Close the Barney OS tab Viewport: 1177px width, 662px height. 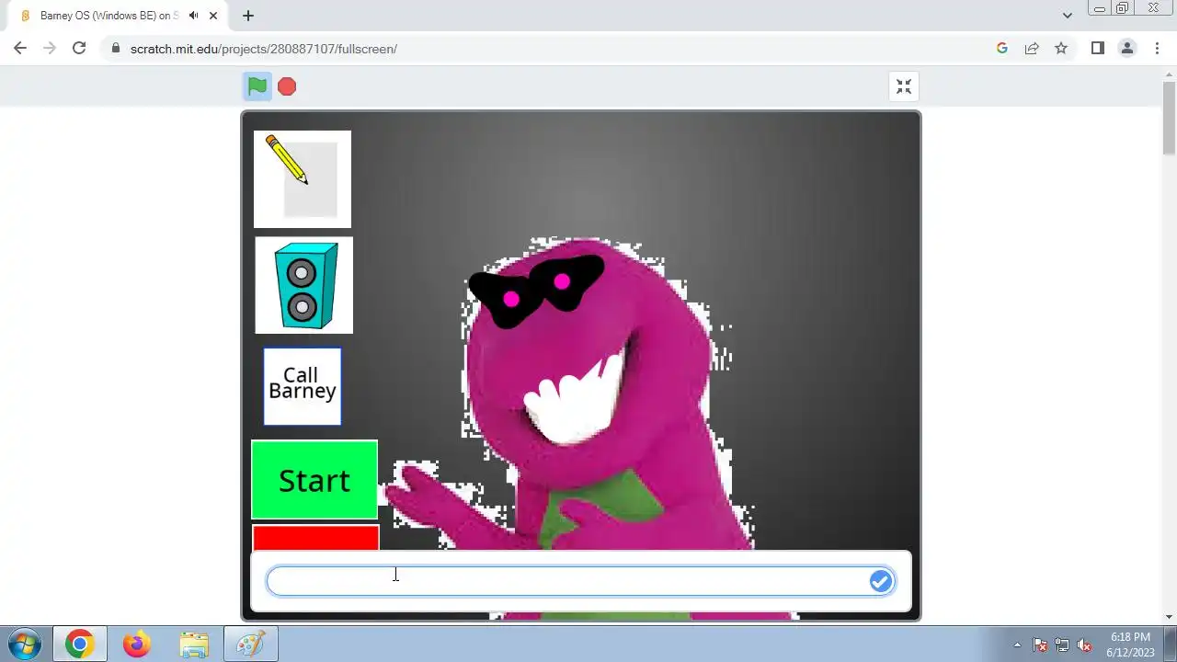213,16
